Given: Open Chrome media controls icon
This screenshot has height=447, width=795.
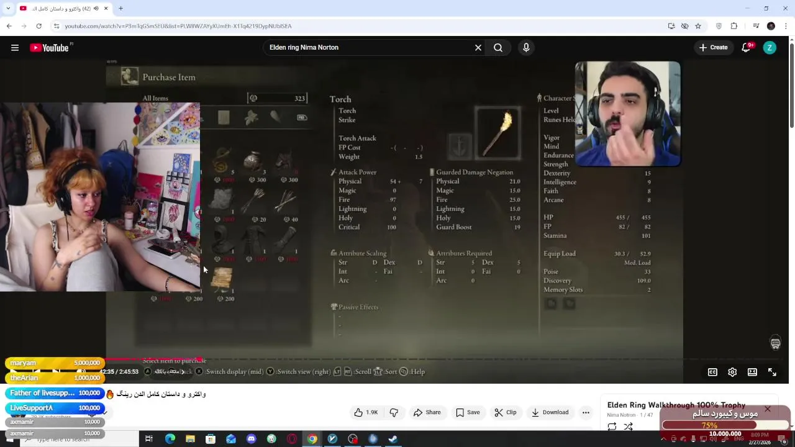Looking at the screenshot, I should (756, 26).
